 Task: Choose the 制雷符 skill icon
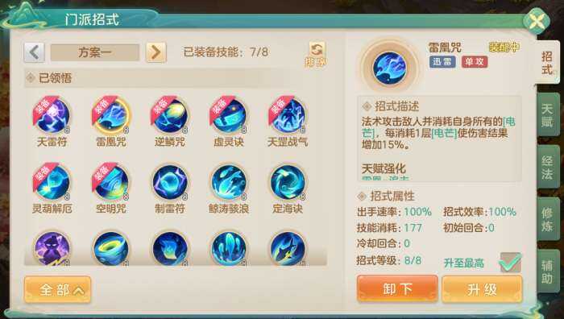click(x=170, y=183)
